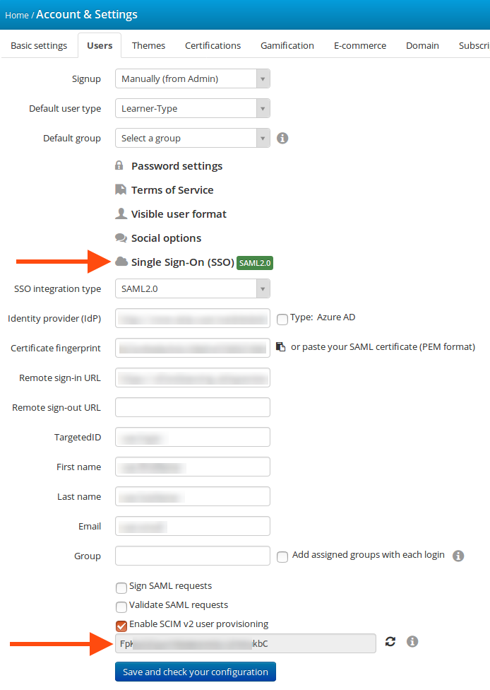Check Sign SAML requests
This screenshot has height=690, width=490.
tap(121, 588)
